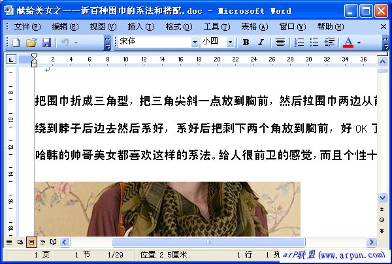Minimize the Word window
This screenshot has width=392, height=264.
tap(350, 11)
